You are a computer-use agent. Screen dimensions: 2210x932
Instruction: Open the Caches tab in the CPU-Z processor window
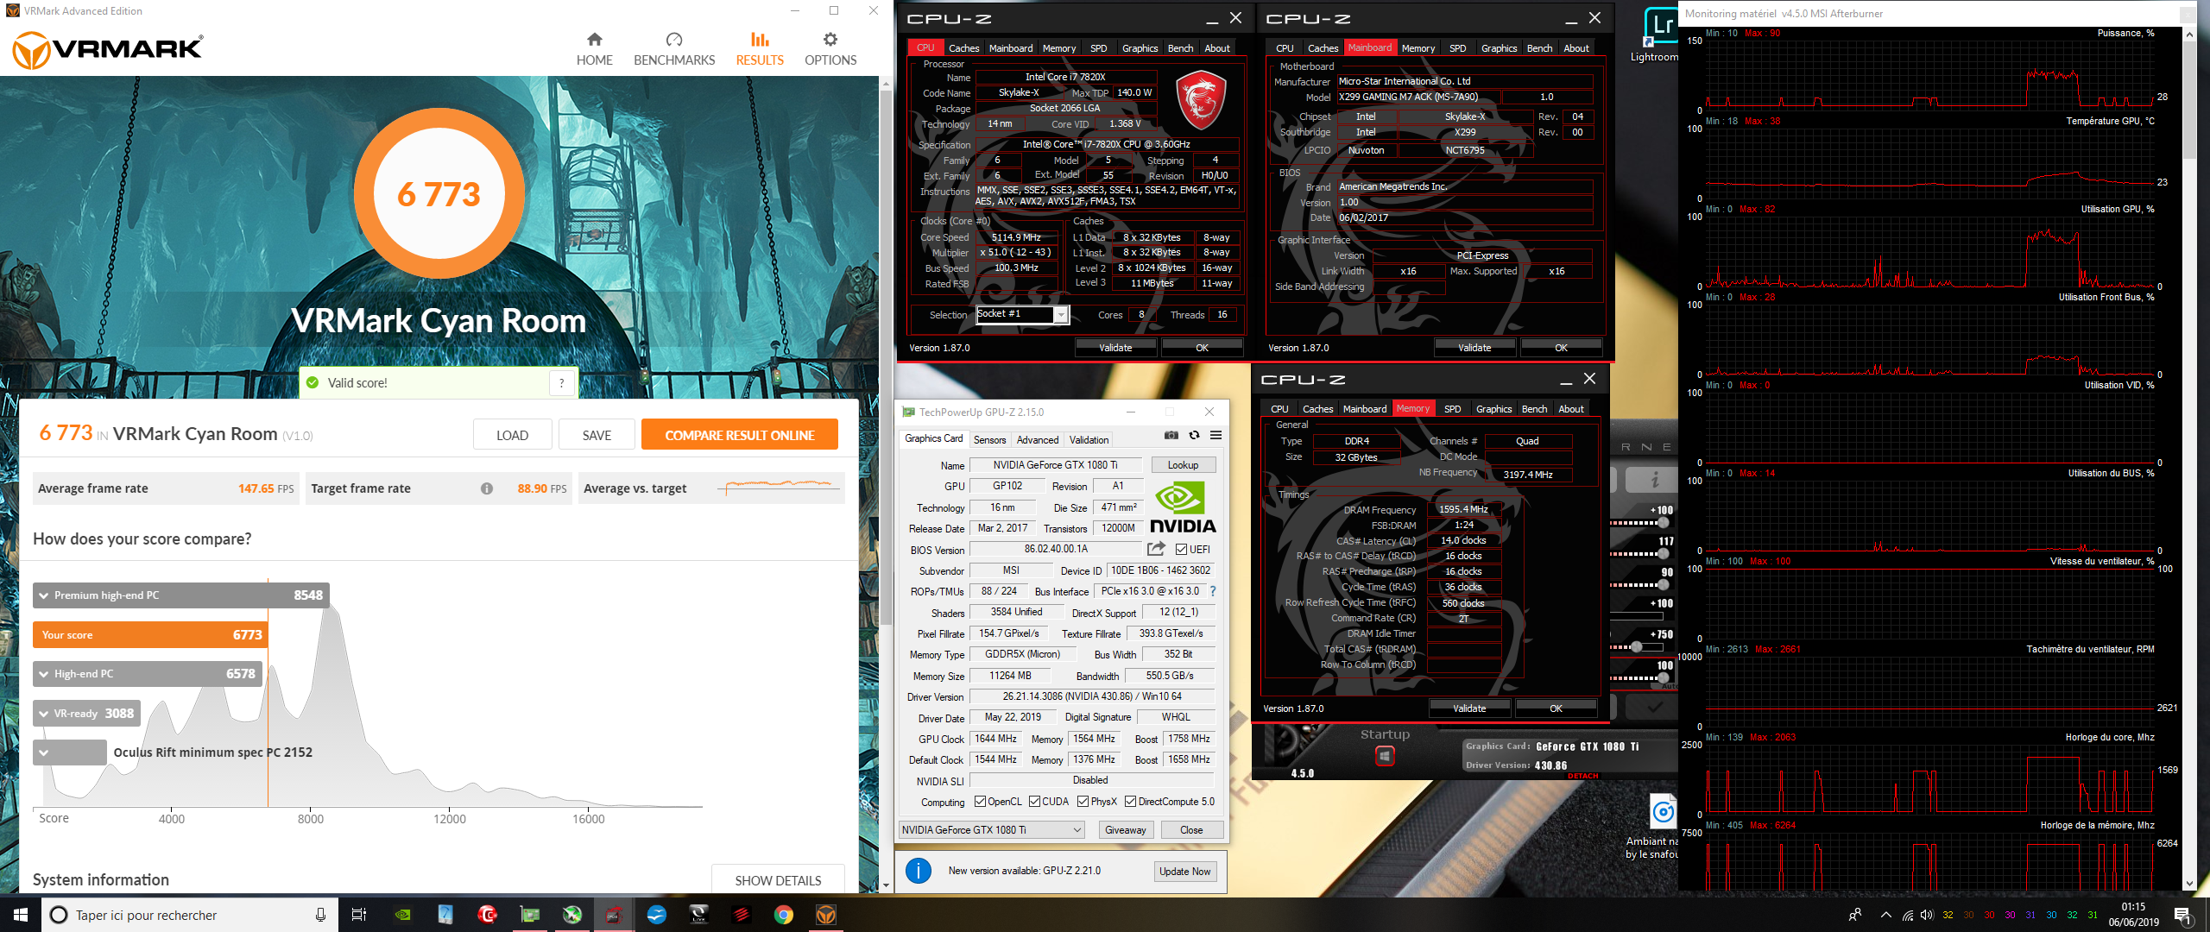pyautogui.click(x=963, y=48)
